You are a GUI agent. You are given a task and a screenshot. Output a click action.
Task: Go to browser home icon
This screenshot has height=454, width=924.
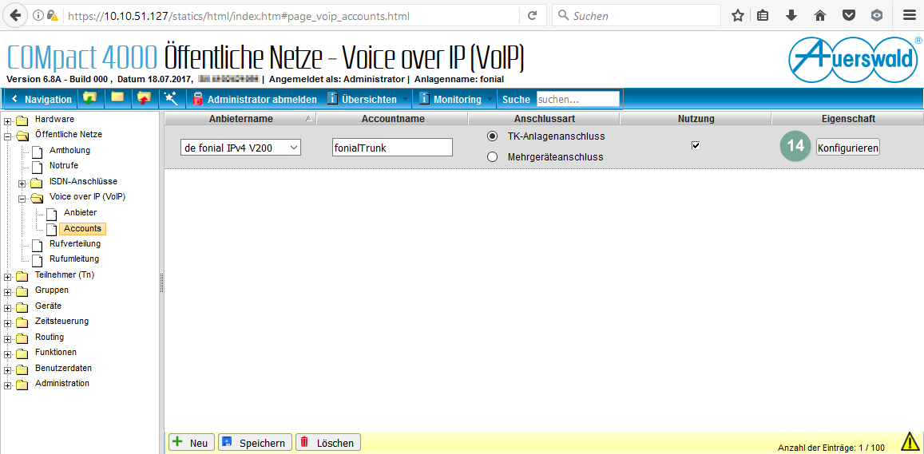pyautogui.click(x=819, y=16)
